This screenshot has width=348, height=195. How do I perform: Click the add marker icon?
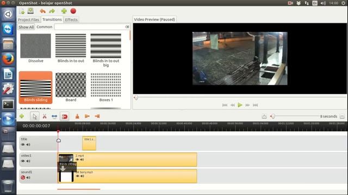point(77,116)
